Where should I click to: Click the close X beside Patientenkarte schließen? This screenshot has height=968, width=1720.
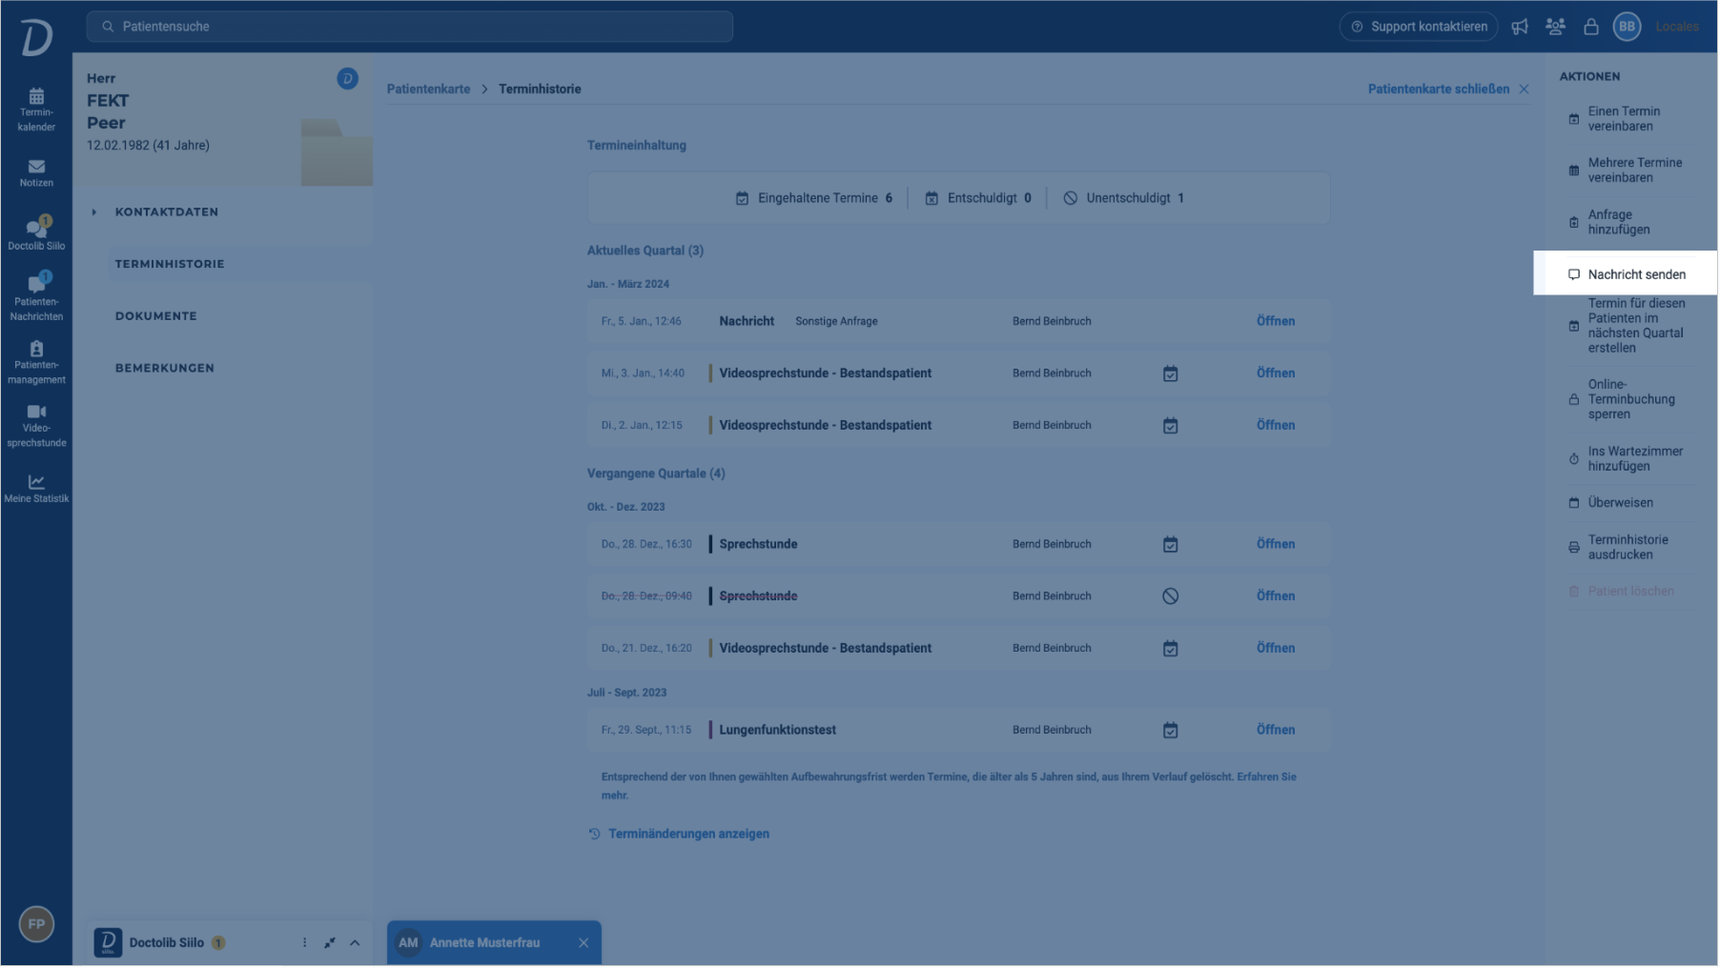click(x=1525, y=90)
